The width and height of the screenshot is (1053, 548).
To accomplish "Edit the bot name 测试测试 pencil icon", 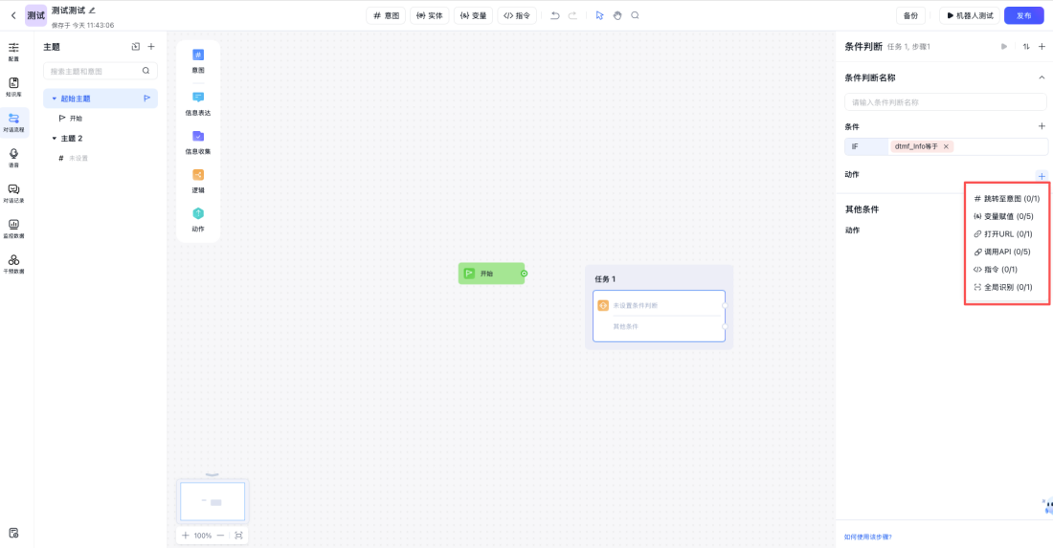I will click(92, 11).
